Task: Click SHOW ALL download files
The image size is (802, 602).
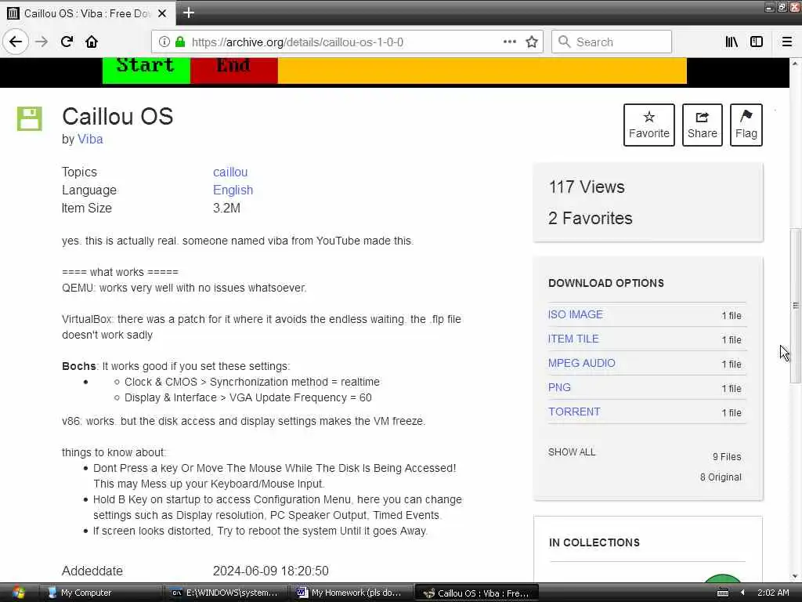Action: (x=571, y=452)
